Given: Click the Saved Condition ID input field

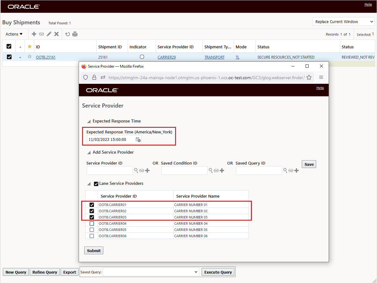Looking at the screenshot, I should (x=184, y=170).
